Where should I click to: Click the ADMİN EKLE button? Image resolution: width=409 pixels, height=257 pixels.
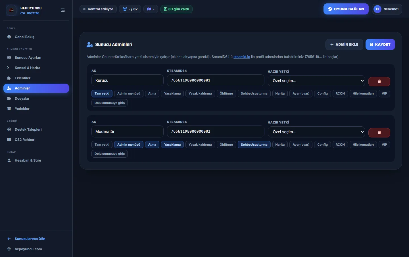click(x=344, y=45)
